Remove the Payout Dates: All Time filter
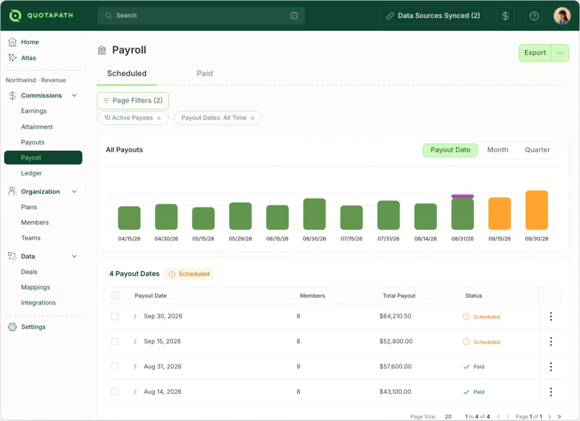The width and height of the screenshot is (580, 421). click(253, 118)
